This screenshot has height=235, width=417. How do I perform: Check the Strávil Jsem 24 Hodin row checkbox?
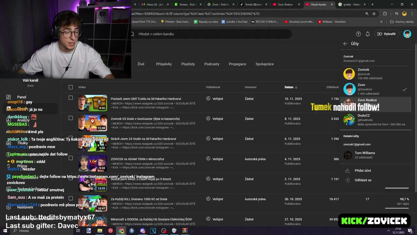point(71,138)
